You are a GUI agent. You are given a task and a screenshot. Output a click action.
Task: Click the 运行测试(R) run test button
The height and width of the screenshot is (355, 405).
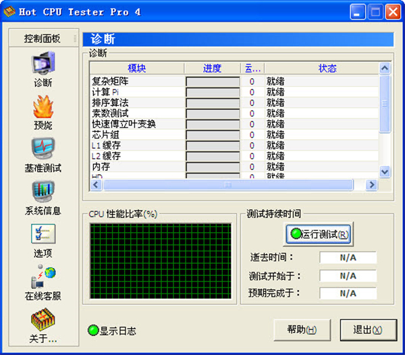point(318,234)
